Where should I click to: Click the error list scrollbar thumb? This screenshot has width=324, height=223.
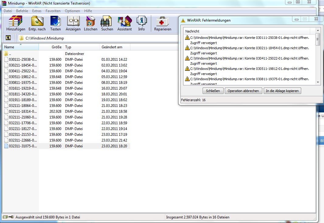point(318,39)
